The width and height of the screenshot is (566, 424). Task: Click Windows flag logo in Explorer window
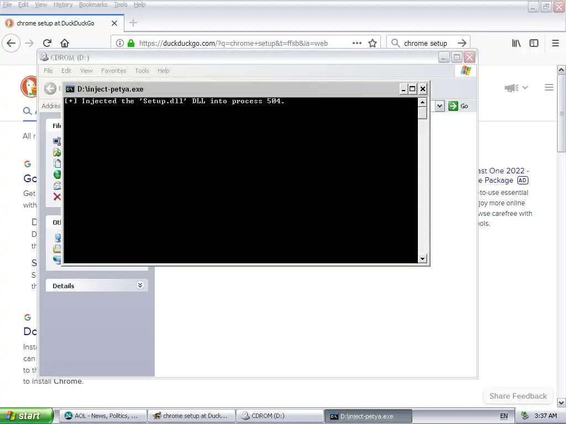465,71
